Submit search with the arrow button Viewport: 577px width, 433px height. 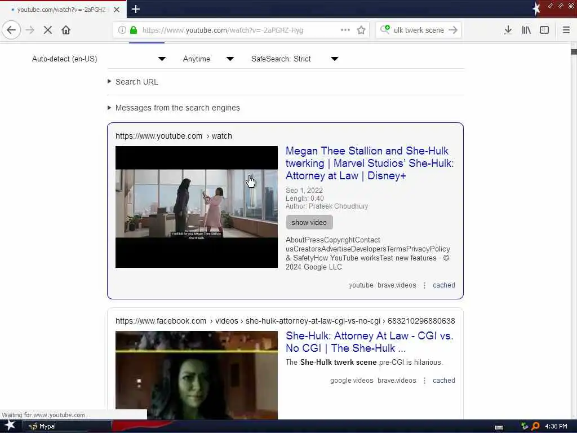click(453, 30)
